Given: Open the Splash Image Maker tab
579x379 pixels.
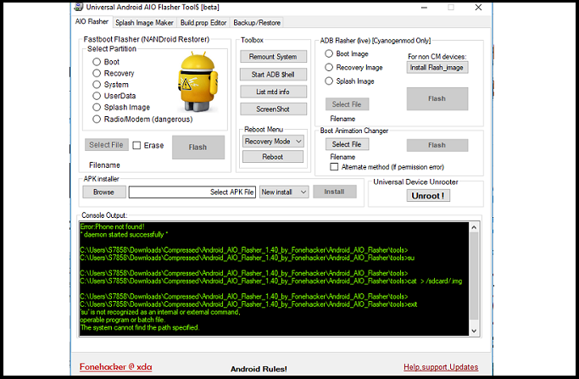Looking at the screenshot, I should pyautogui.click(x=144, y=23).
